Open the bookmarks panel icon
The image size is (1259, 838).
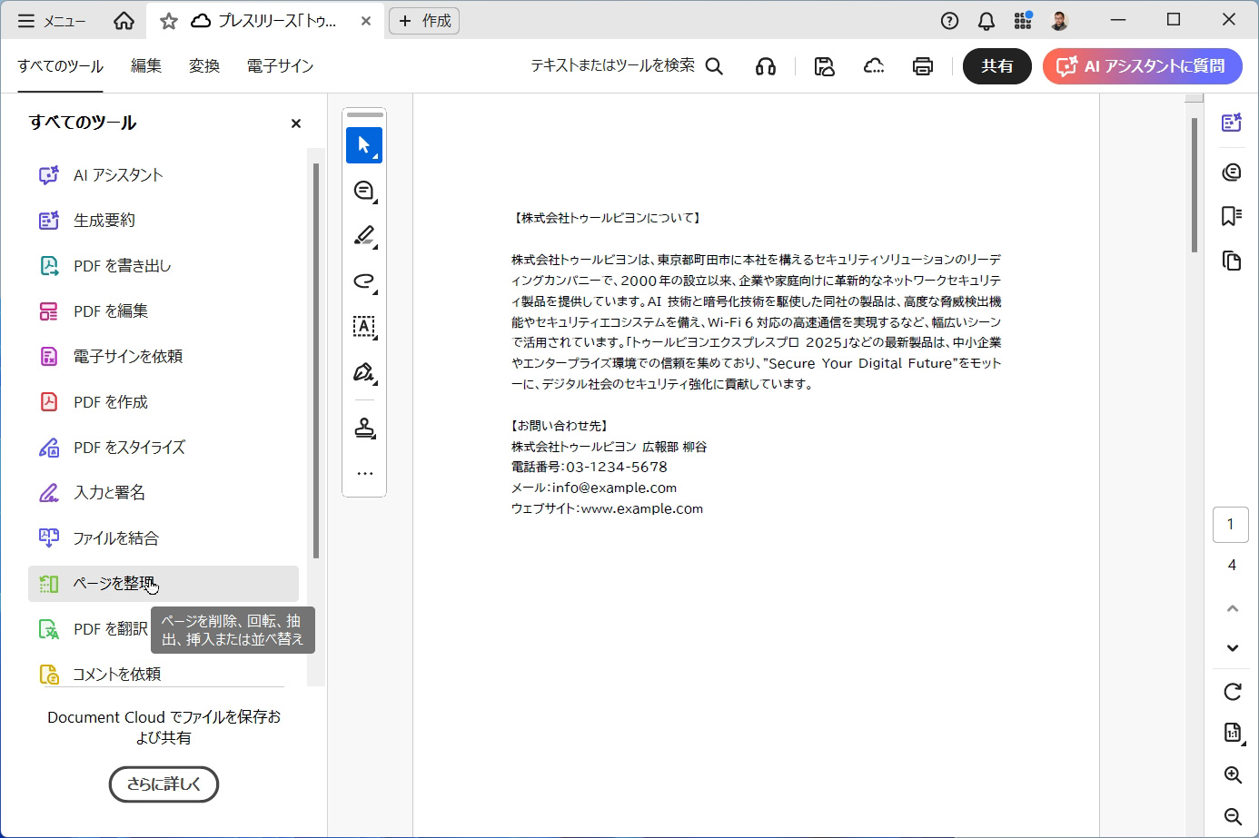tap(1231, 216)
